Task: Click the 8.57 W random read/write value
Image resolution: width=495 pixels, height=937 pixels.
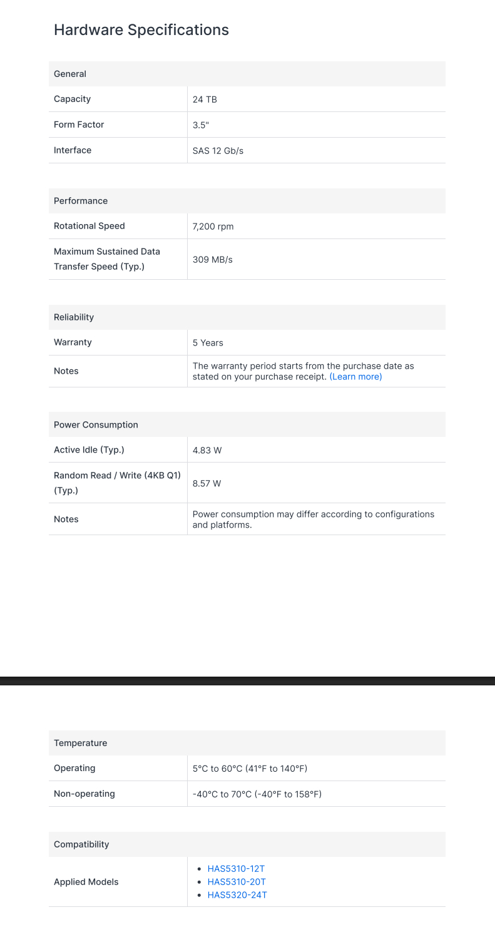Action: (x=207, y=483)
